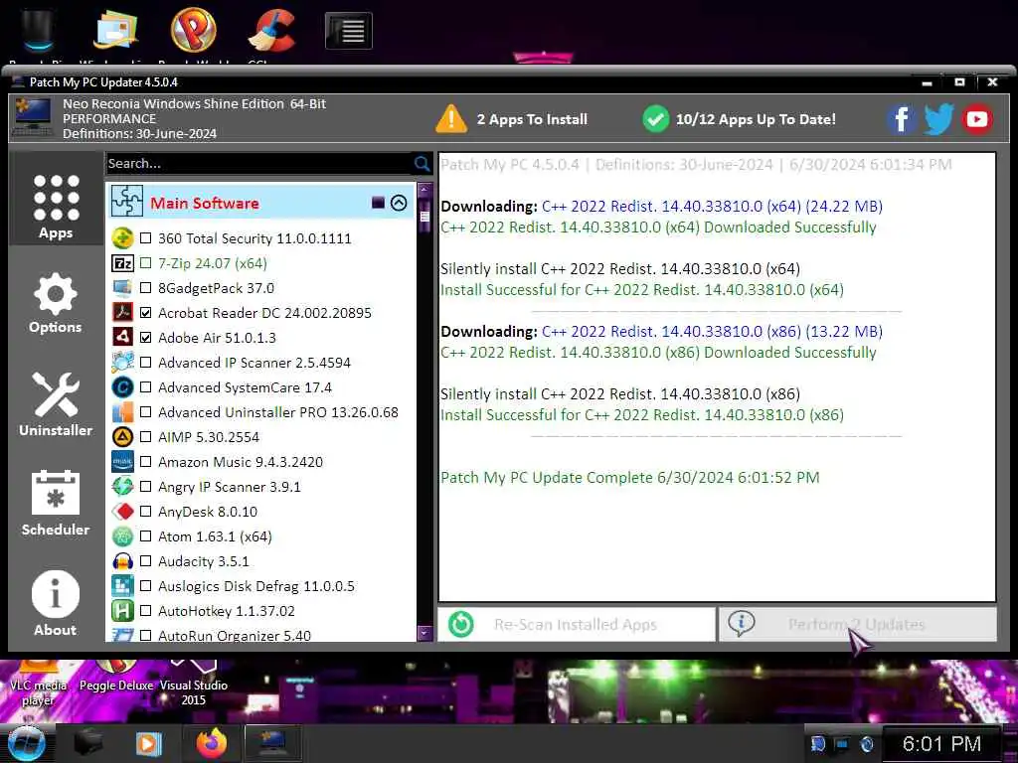
Task: Click the AnyDesk red diamond icon
Action: (x=122, y=512)
